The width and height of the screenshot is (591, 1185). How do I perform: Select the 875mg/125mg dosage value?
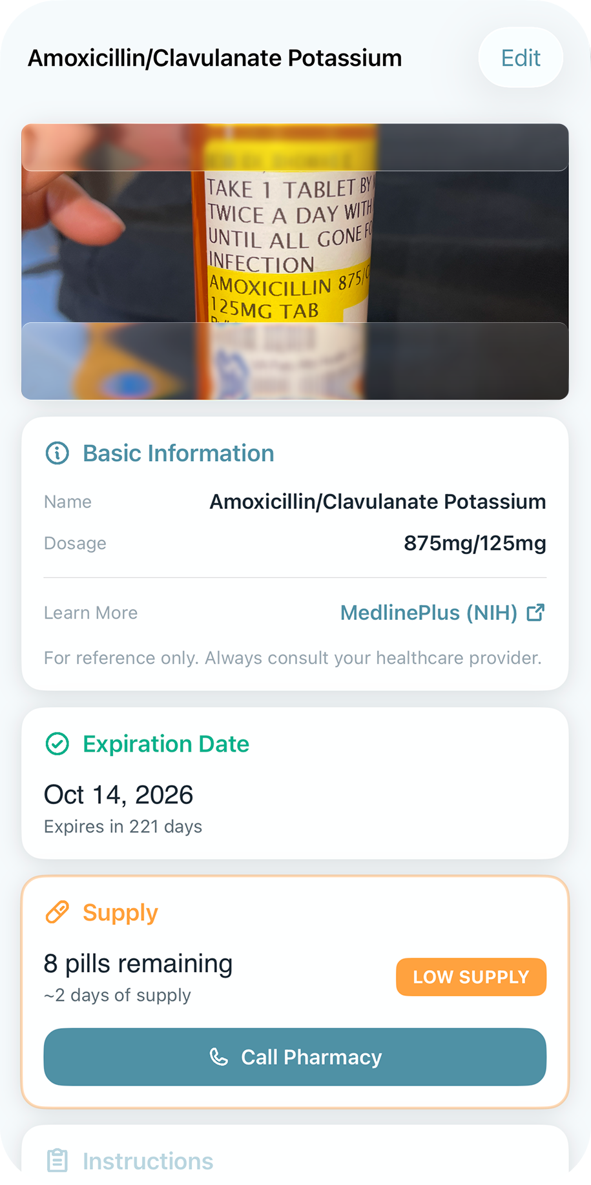tap(475, 543)
